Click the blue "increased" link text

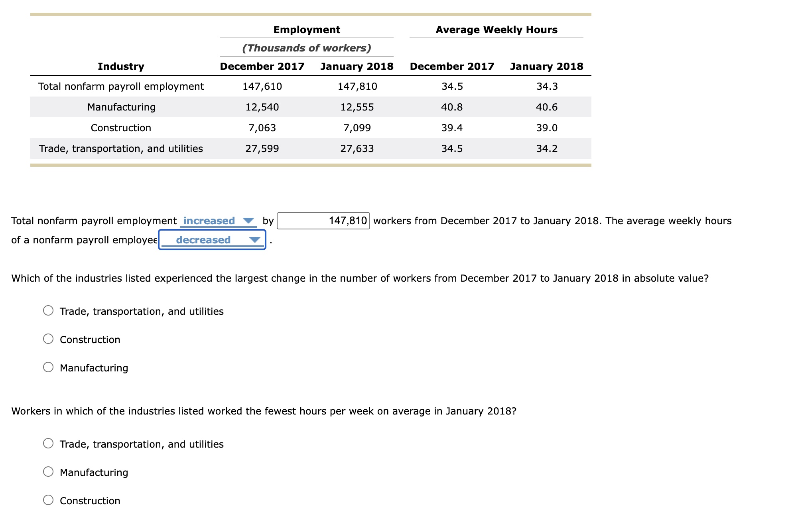coord(208,221)
